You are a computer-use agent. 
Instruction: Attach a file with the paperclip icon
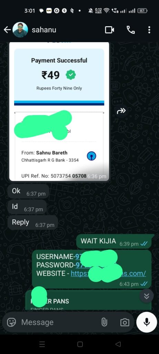104,322
